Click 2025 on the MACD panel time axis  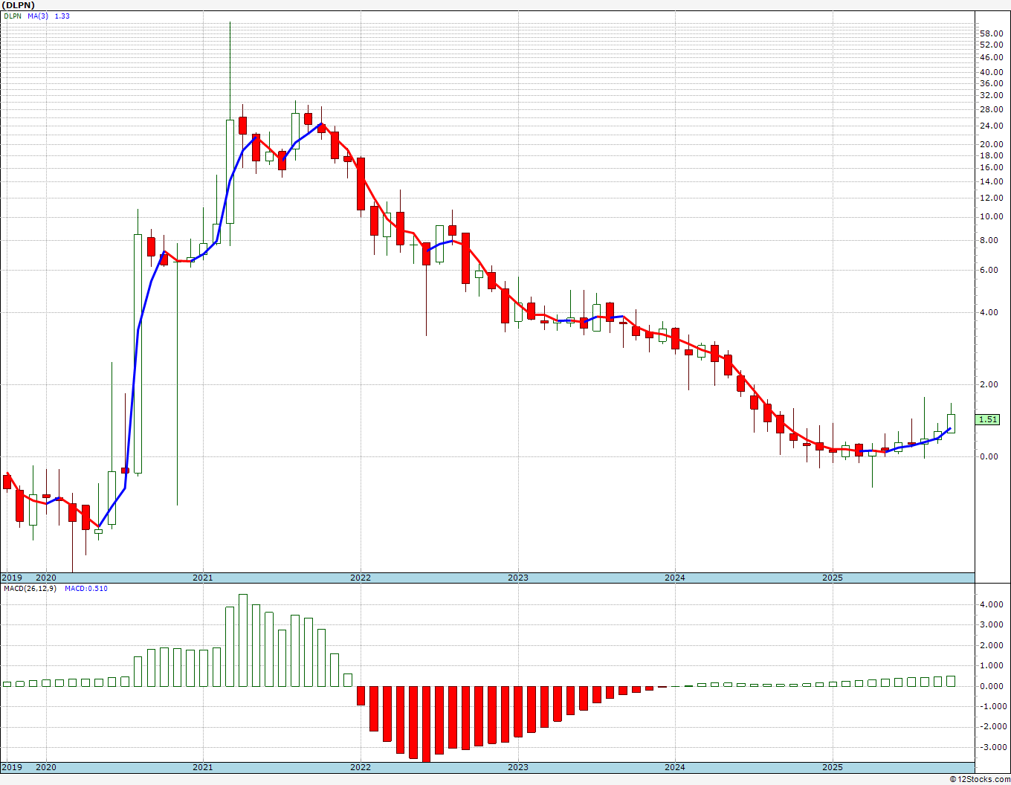[x=833, y=767]
